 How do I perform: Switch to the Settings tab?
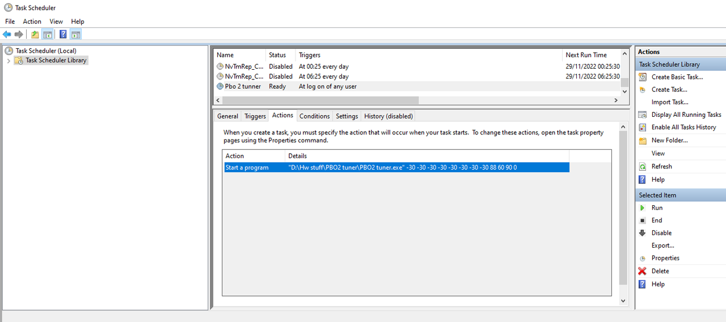pyautogui.click(x=347, y=116)
